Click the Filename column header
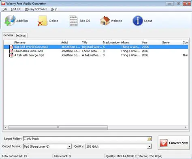 click(20, 43)
